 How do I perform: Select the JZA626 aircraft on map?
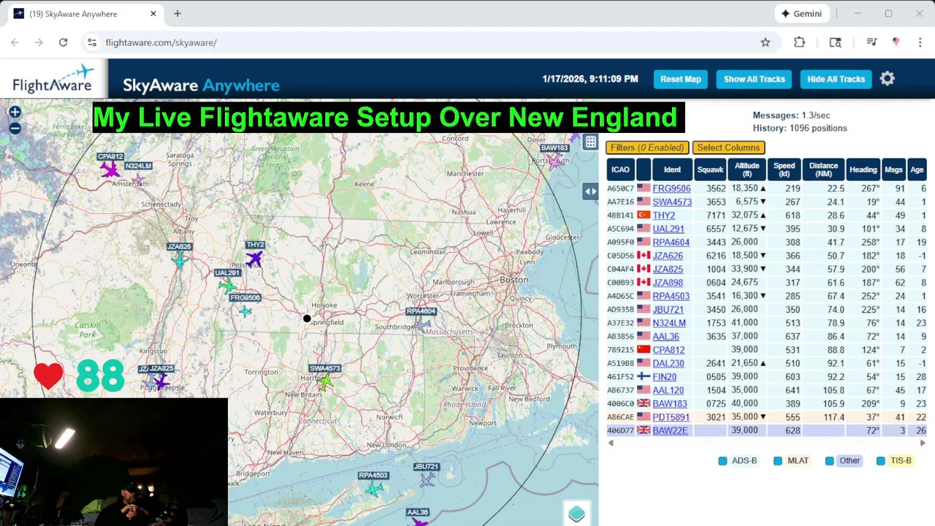coord(180,260)
